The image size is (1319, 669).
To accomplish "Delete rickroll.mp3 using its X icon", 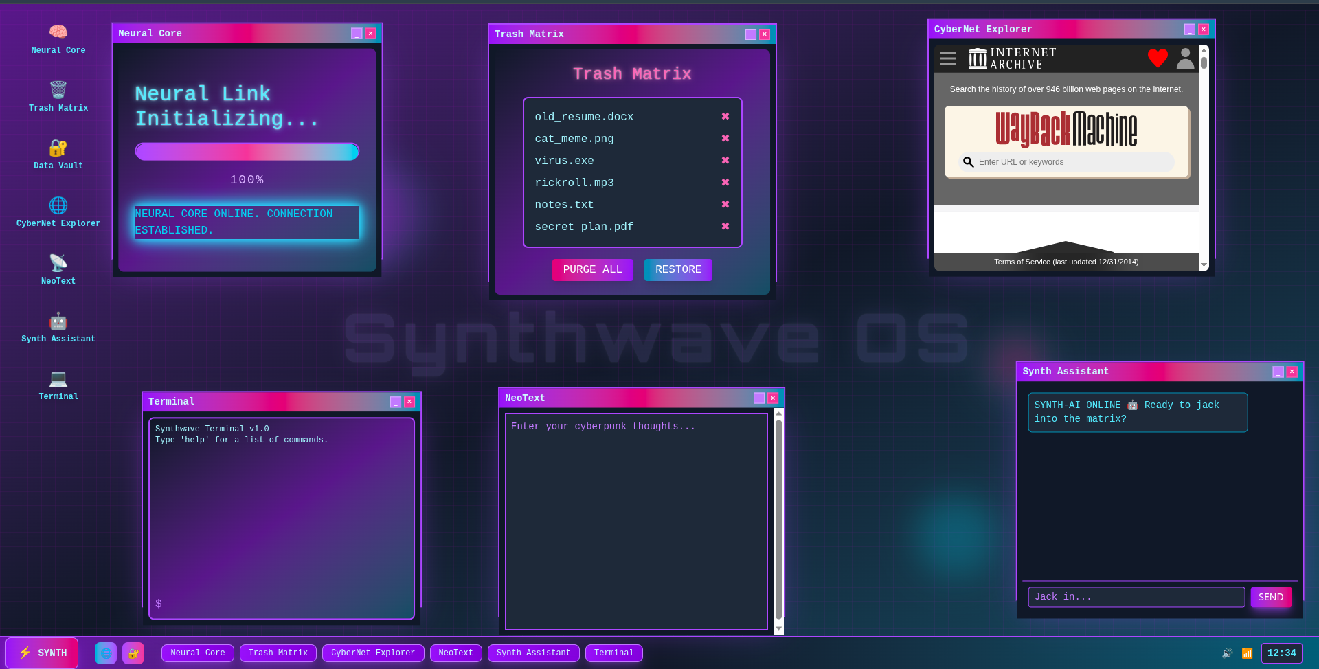I will (x=725, y=182).
